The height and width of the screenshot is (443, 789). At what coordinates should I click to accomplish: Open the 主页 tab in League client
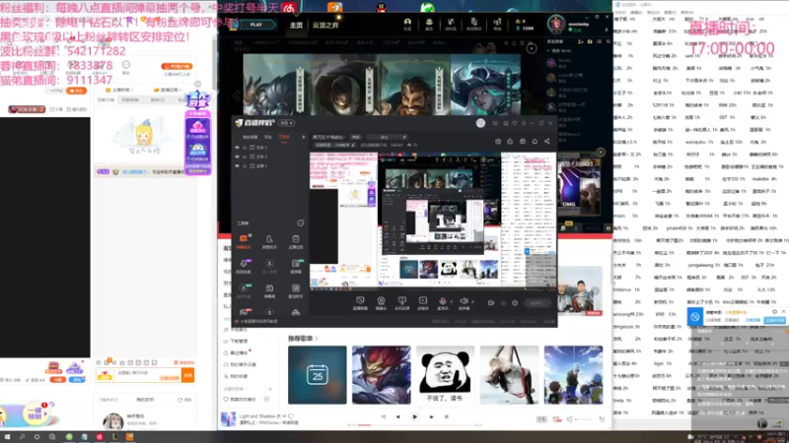[x=296, y=26]
